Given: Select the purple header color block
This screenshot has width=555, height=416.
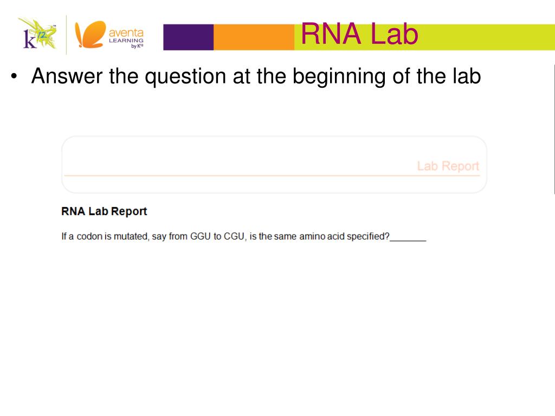Looking at the screenshot, I should coord(188,37).
